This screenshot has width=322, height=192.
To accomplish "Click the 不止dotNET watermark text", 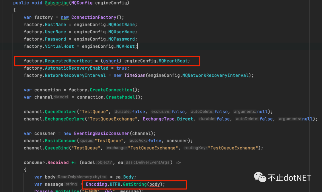I will [290, 178].
